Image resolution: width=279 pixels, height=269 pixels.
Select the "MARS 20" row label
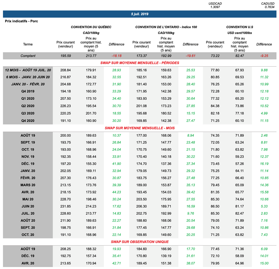[x=28, y=185]
